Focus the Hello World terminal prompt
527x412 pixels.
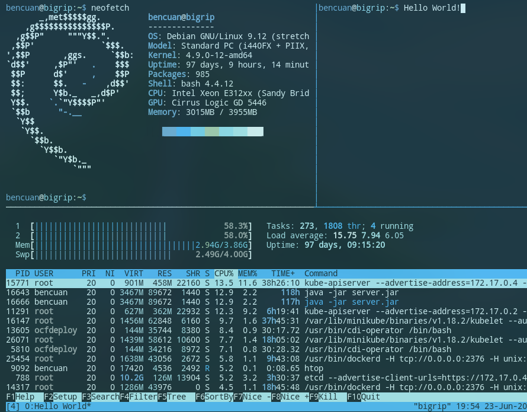[x=392, y=8]
